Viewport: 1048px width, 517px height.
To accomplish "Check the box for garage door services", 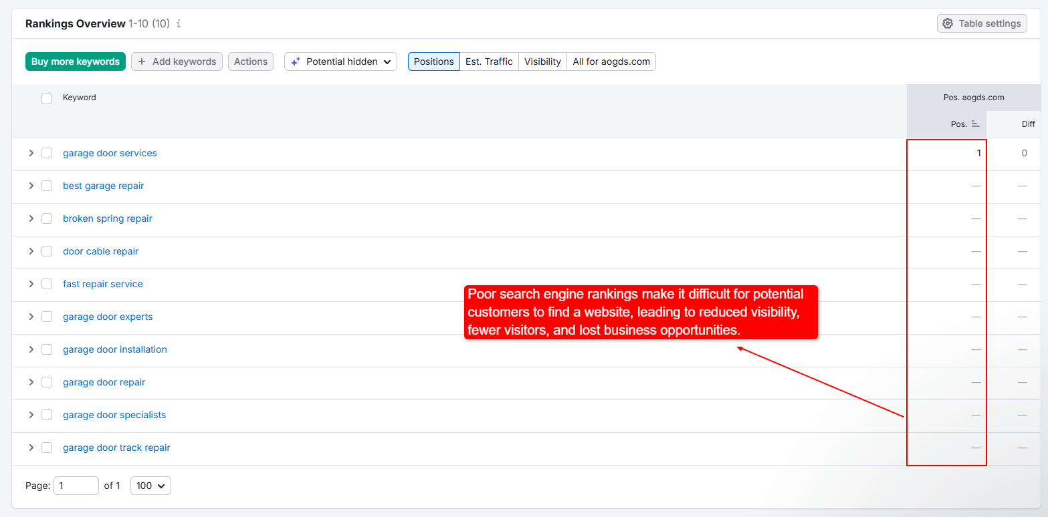I will pos(47,153).
